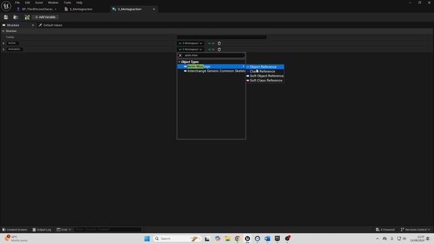Open the Windows Start menu
The image size is (434, 244).
pyautogui.click(x=147, y=239)
